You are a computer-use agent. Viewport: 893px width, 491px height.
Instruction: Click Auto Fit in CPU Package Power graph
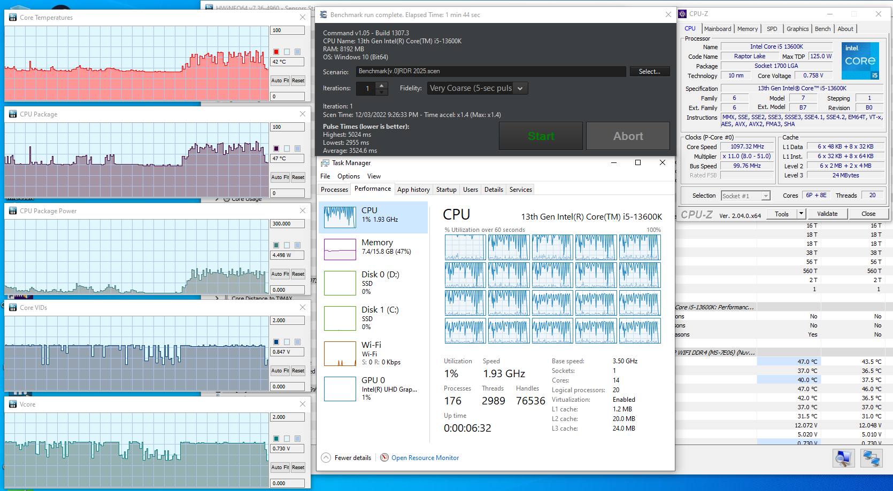(x=280, y=274)
